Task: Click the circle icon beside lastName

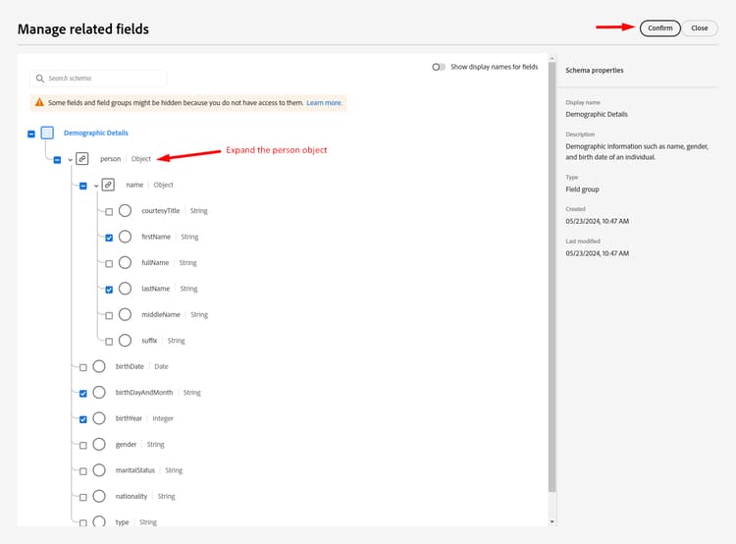Action: 125,289
